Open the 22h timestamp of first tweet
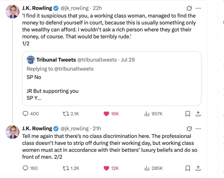This screenshot has height=178, width=224. [x=97, y=8]
